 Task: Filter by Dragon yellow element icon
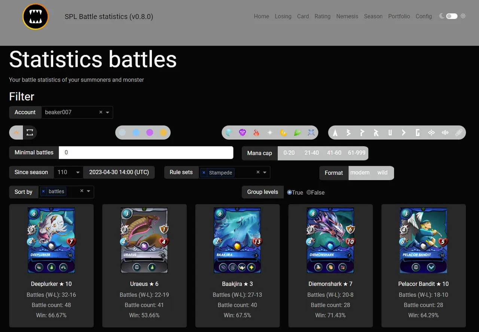coord(284,133)
